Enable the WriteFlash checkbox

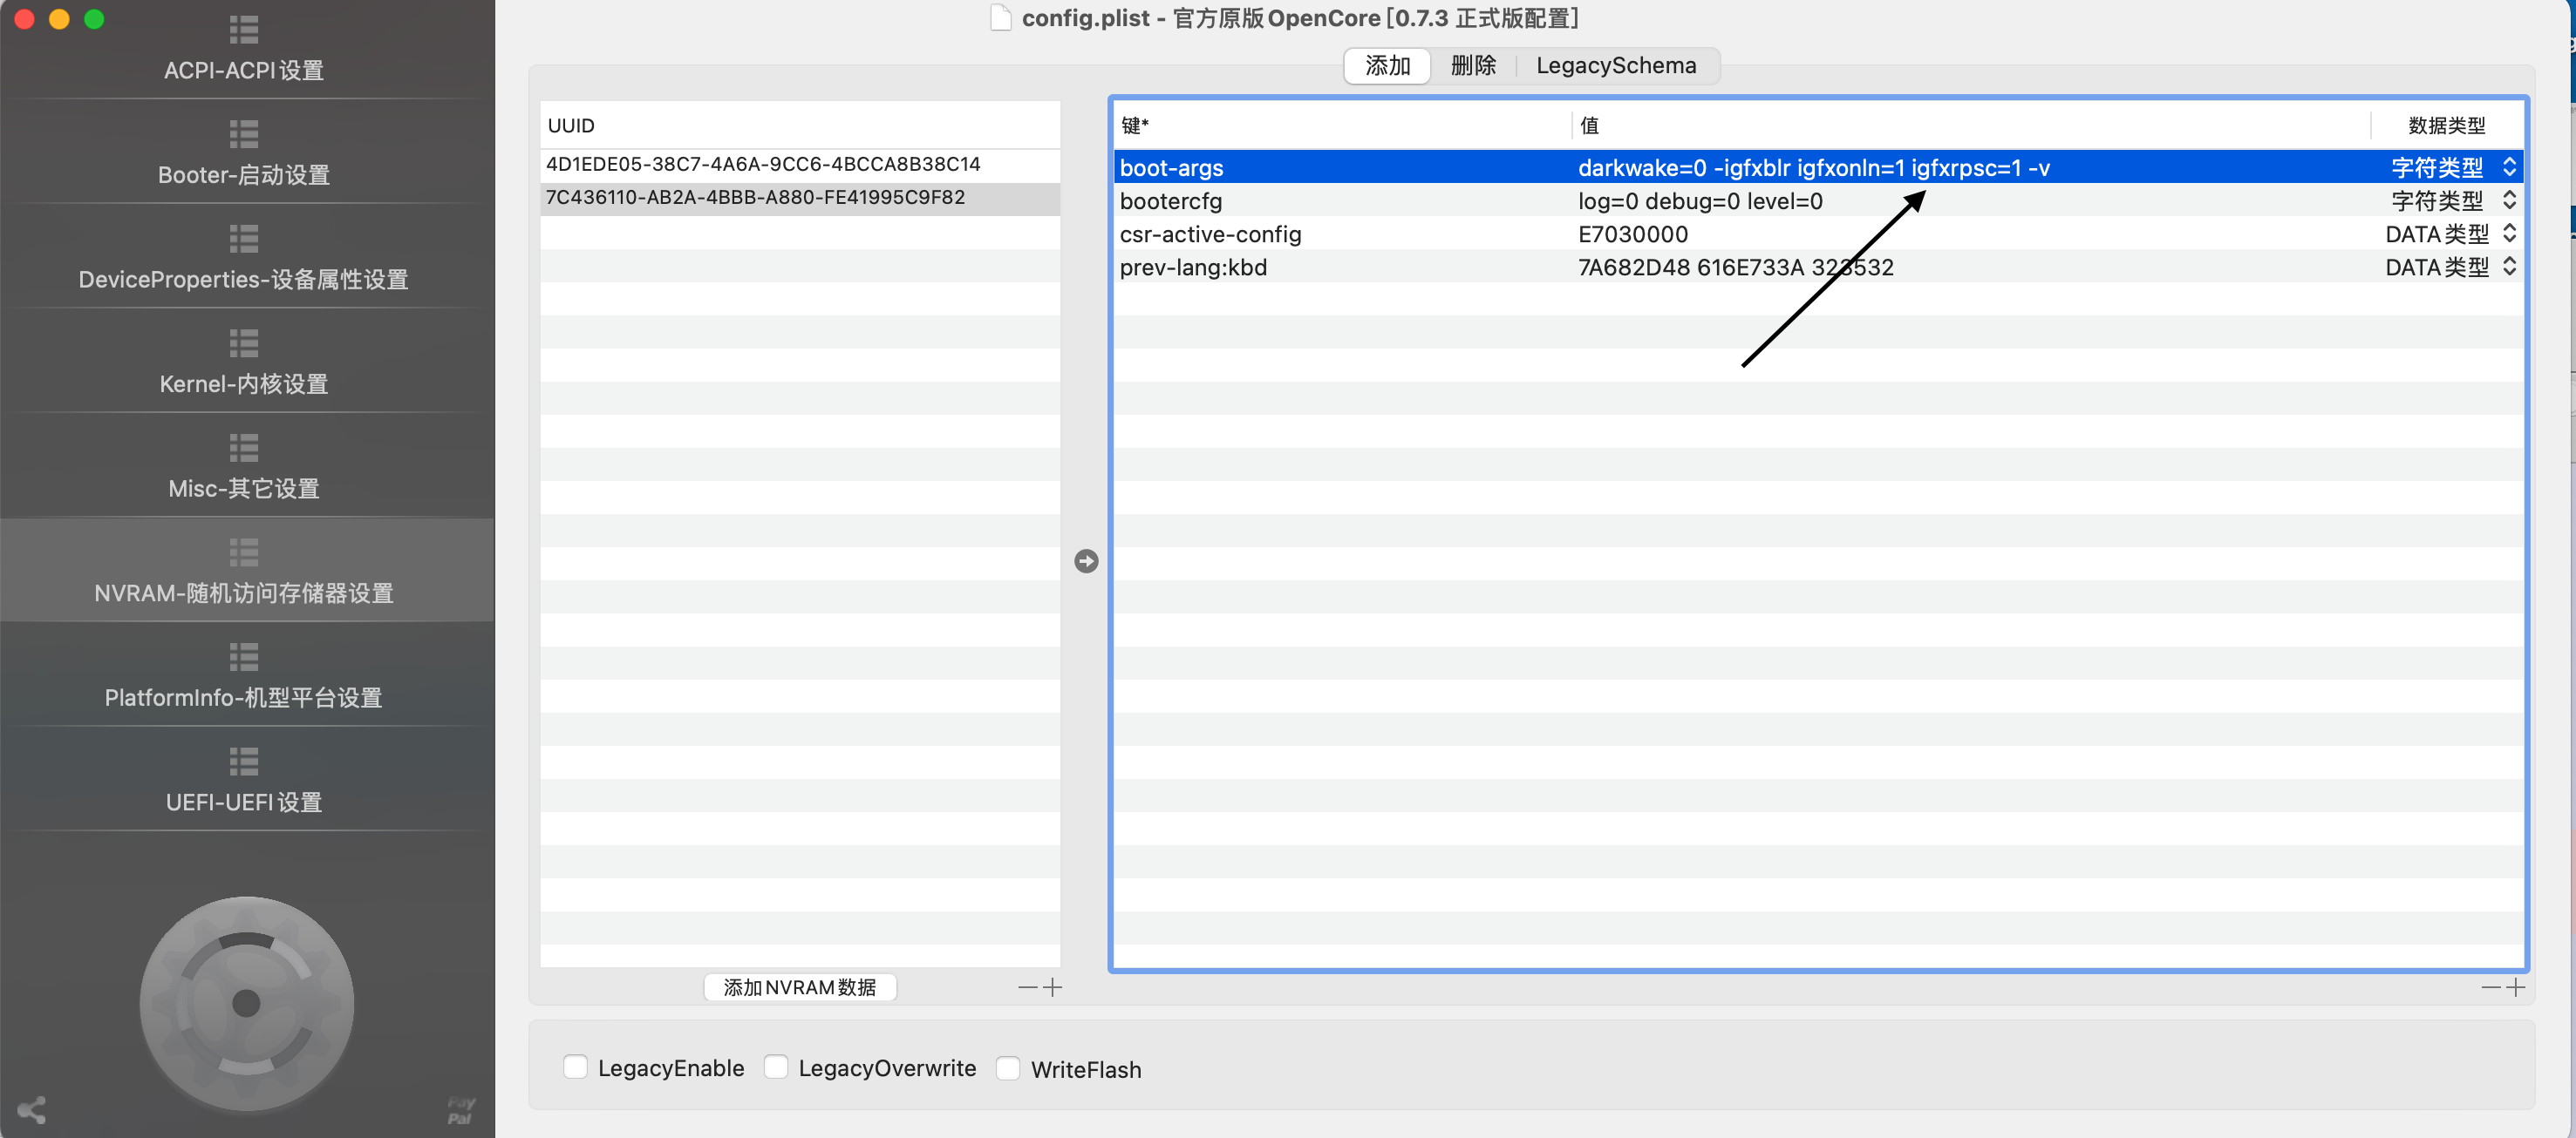coord(1008,1068)
